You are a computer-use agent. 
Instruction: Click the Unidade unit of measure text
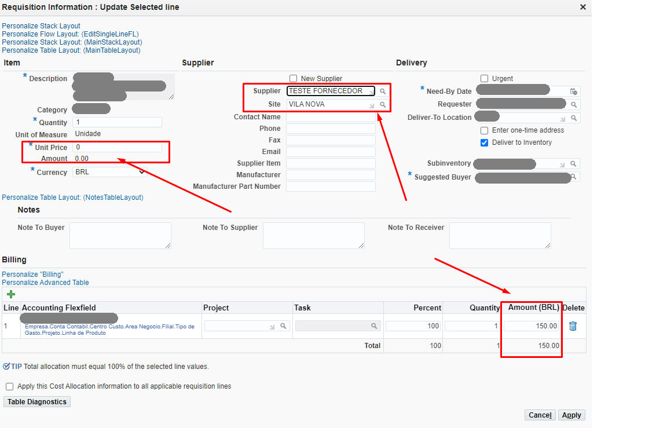coord(87,134)
